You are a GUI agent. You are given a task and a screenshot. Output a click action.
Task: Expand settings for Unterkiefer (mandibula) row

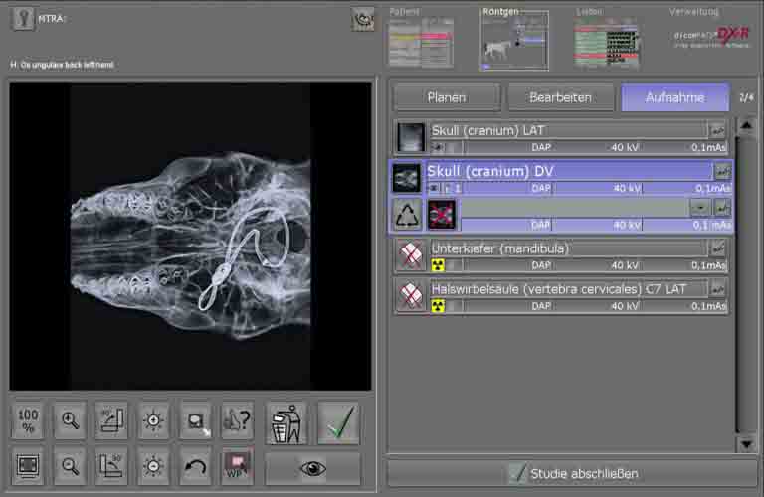(x=718, y=248)
